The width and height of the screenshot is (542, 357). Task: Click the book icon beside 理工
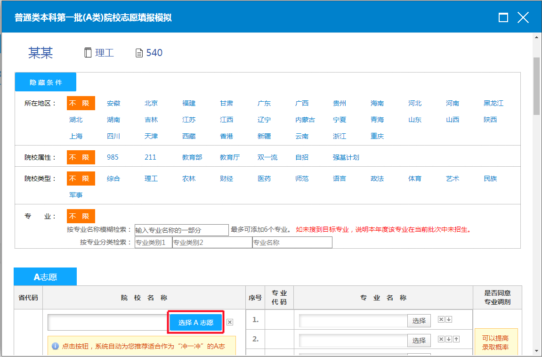(88, 53)
